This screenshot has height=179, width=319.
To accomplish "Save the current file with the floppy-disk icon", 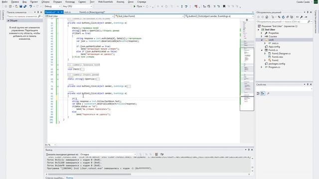I will click(21, 6).
